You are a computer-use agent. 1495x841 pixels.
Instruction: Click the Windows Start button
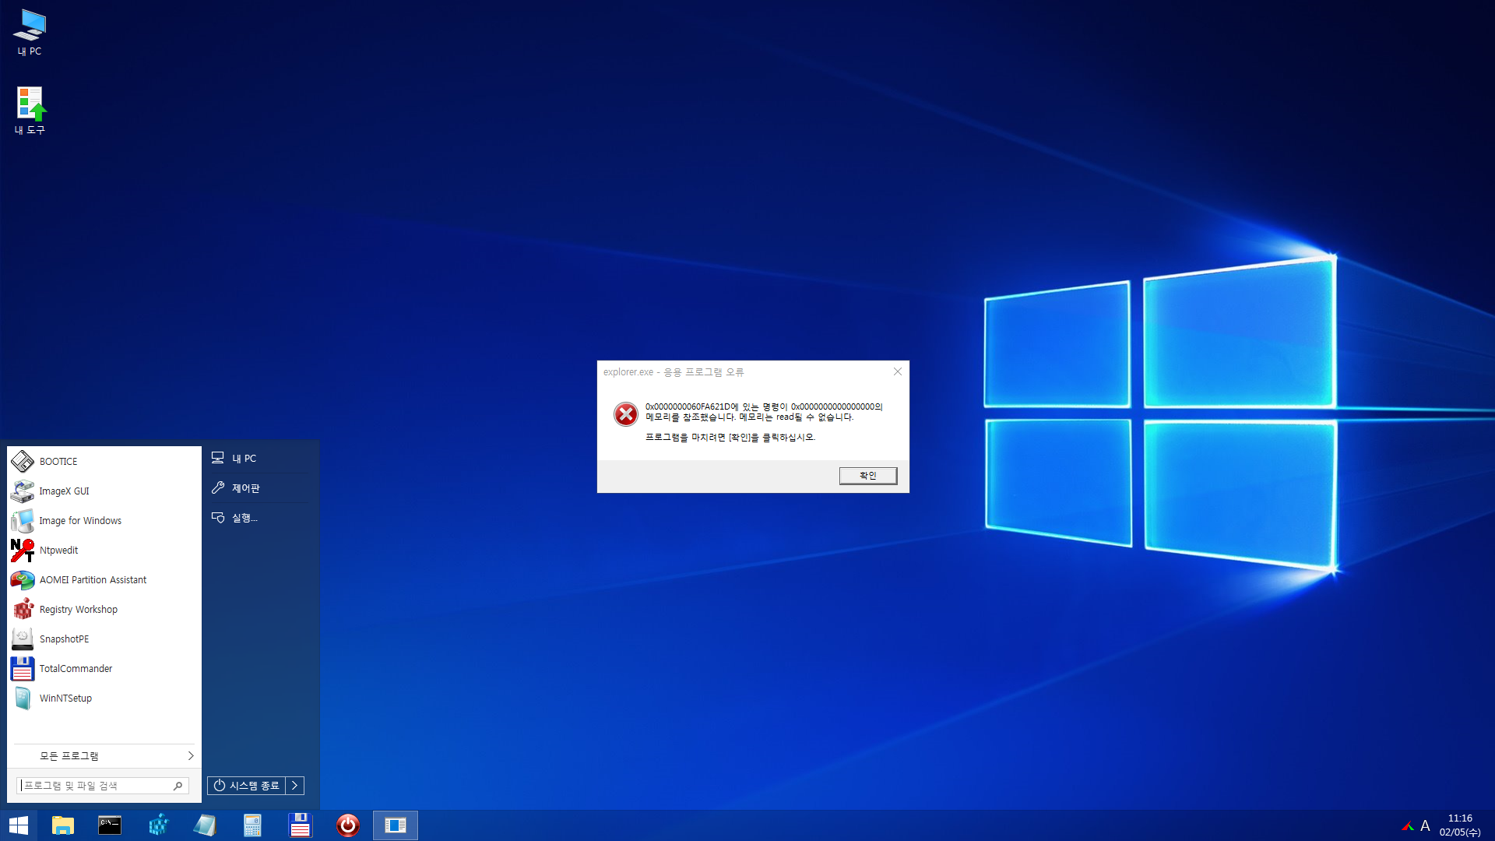19,825
